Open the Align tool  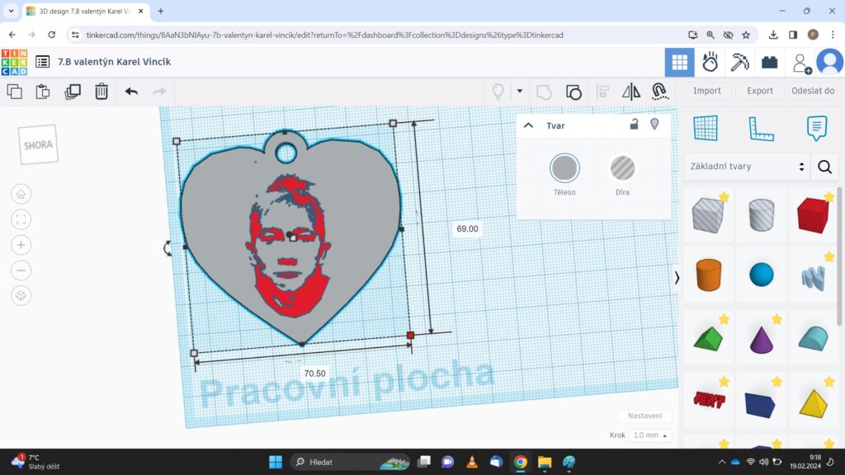(x=603, y=92)
